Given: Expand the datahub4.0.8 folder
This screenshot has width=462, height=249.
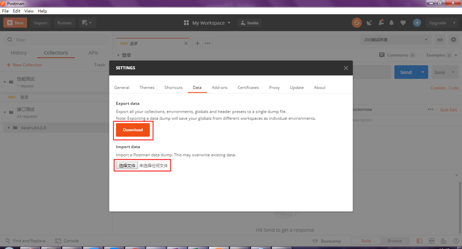Looking at the screenshot, I should 8,128.
